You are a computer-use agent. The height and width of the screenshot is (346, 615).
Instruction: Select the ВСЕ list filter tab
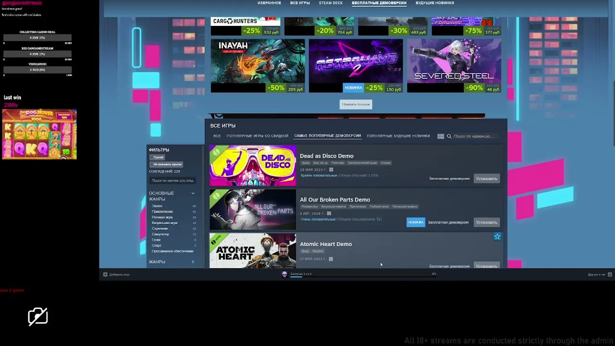(x=217, y=136)
